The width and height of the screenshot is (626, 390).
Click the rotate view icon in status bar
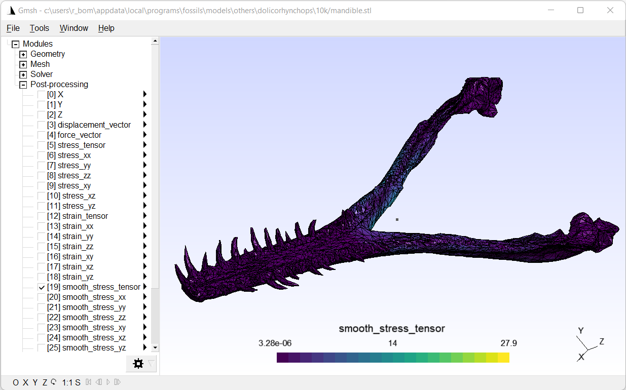[54, 382]
